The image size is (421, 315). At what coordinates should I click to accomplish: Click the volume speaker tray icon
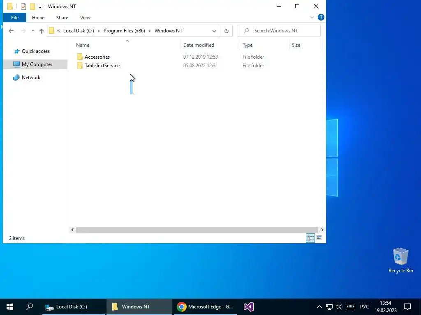[x=339, y=307]
